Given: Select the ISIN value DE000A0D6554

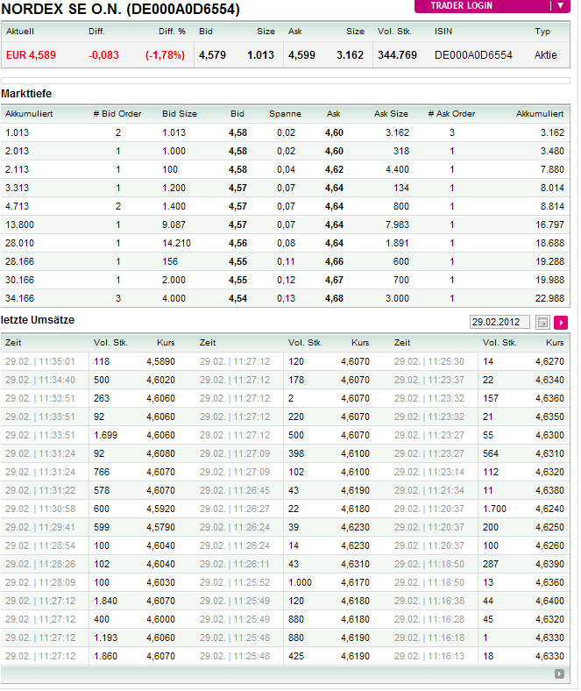Looking at the screenshot, I should pos(473,55).
